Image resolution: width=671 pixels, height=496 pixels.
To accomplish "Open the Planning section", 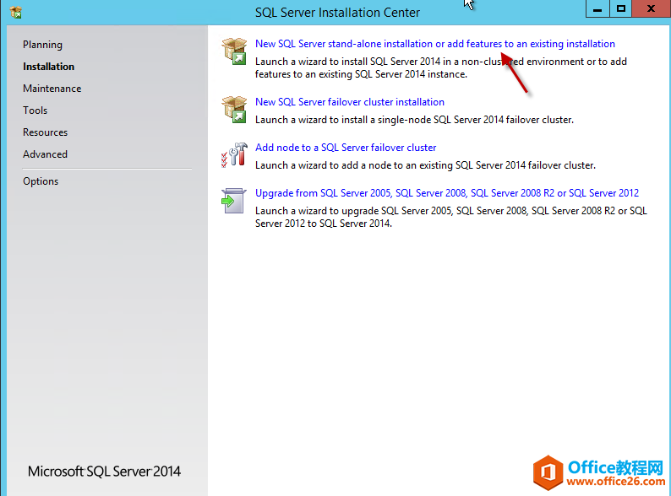I will tap(43, 45).
